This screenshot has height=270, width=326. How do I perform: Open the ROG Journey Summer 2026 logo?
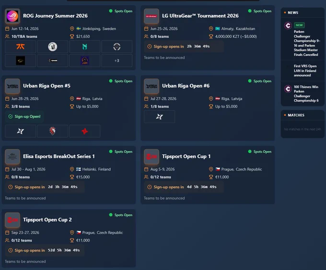click(x=12, y=16)
